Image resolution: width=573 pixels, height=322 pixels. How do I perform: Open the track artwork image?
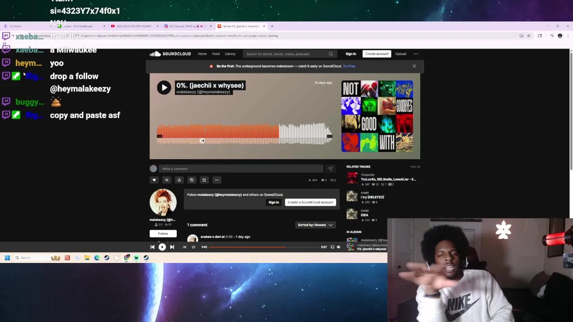(x=377, y=116)
